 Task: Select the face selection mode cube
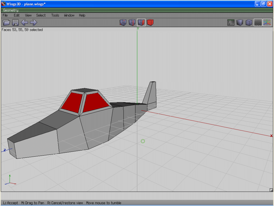[x=141, y=23]
